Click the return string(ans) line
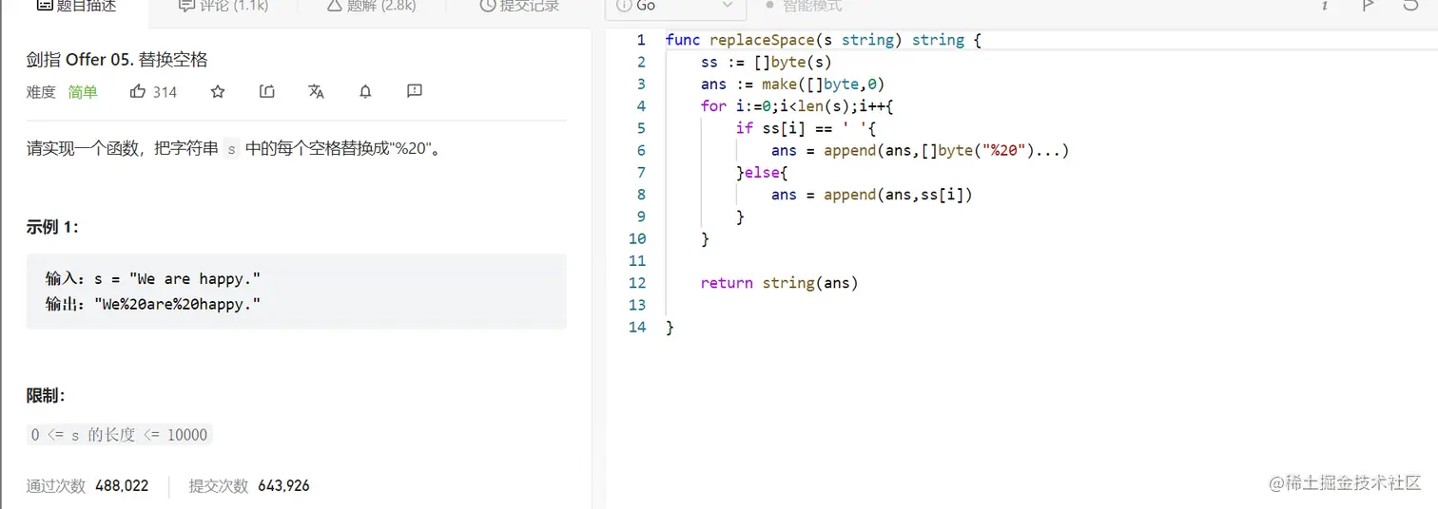 (779, 283)
